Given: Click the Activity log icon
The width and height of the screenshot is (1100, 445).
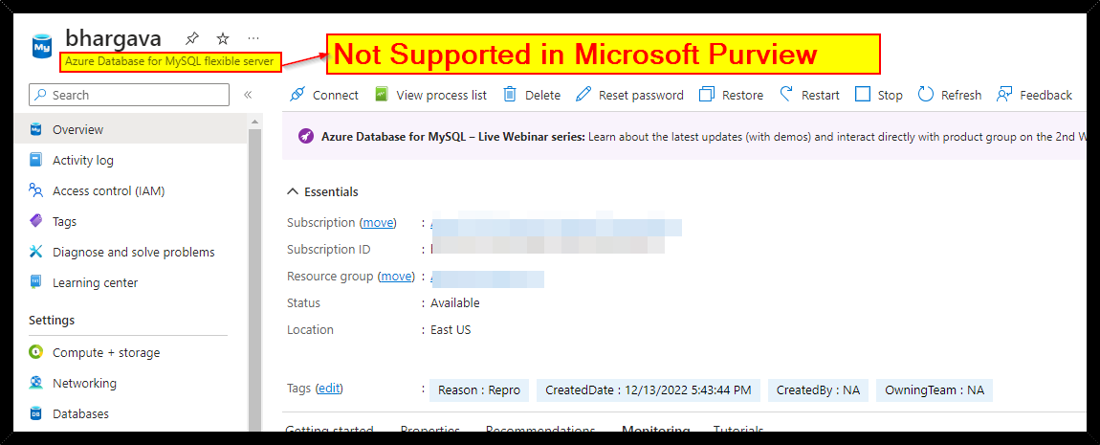Looking at the screenshot, I should coord(35,160).
